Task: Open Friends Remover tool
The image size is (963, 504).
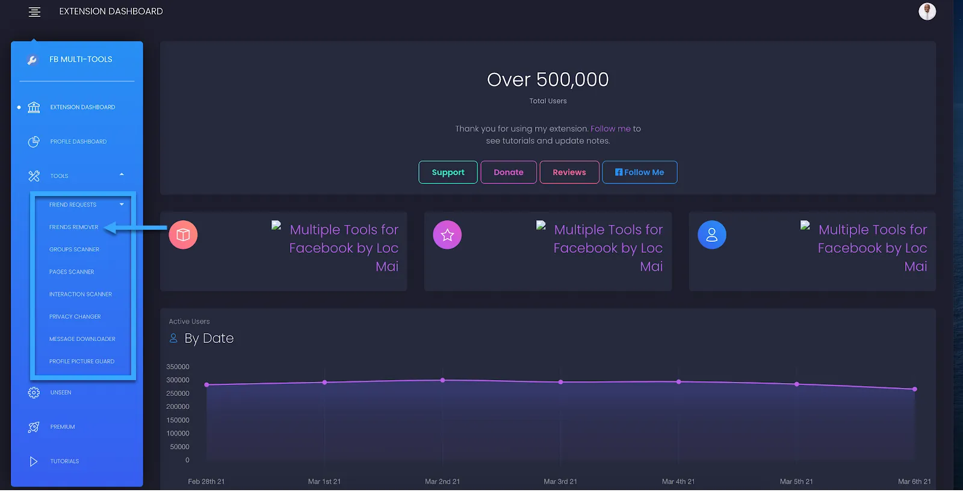Action: click(73, 227)
